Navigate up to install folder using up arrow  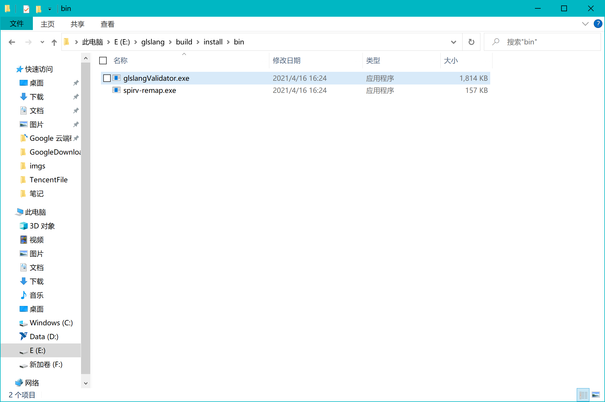54,42
